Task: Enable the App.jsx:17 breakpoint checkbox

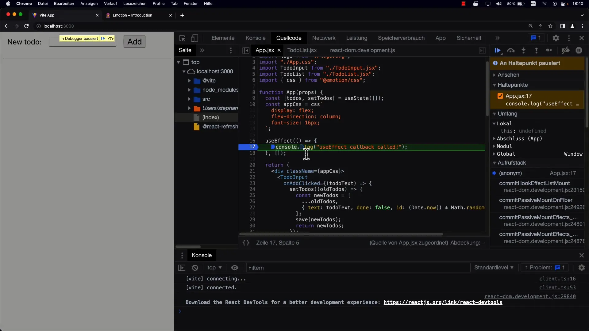Action: click(500, 96)
